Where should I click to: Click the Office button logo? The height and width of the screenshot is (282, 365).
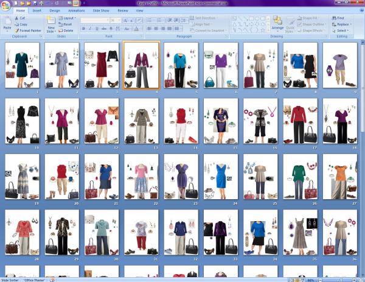(5, 5)
